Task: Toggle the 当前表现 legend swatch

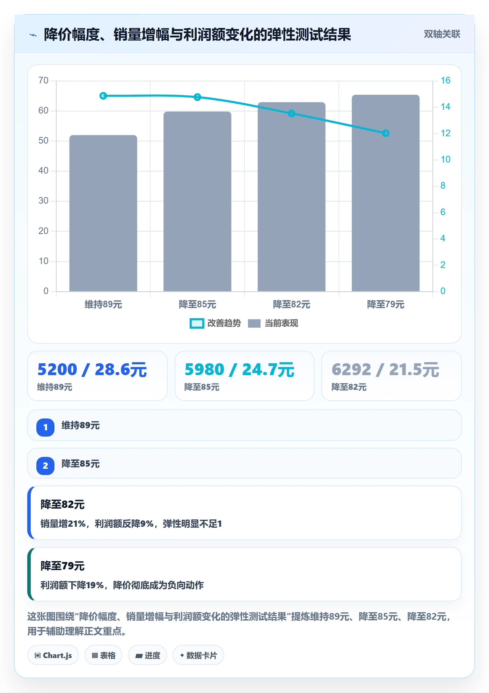Action: click(254, 323)
